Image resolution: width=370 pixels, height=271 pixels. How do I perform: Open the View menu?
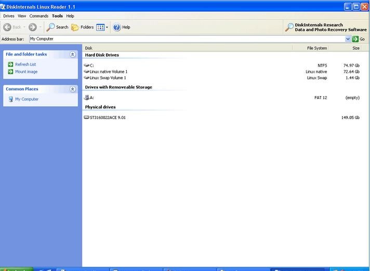22,16
